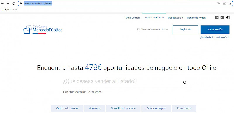
Task: Go back with the browser back arrow
Action: point(2,4)
